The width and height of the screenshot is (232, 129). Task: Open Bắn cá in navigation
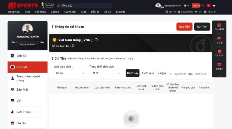pyautogui.click(x=95, y=12)
